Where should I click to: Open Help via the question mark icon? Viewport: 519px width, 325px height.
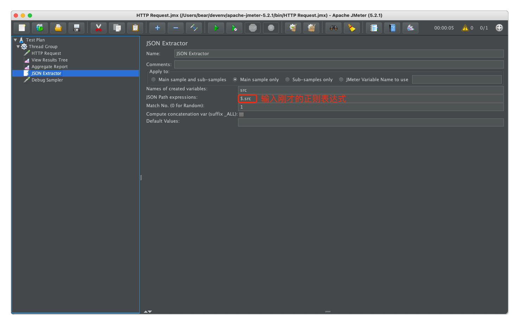pyautogui.click(x=392, y=28)
